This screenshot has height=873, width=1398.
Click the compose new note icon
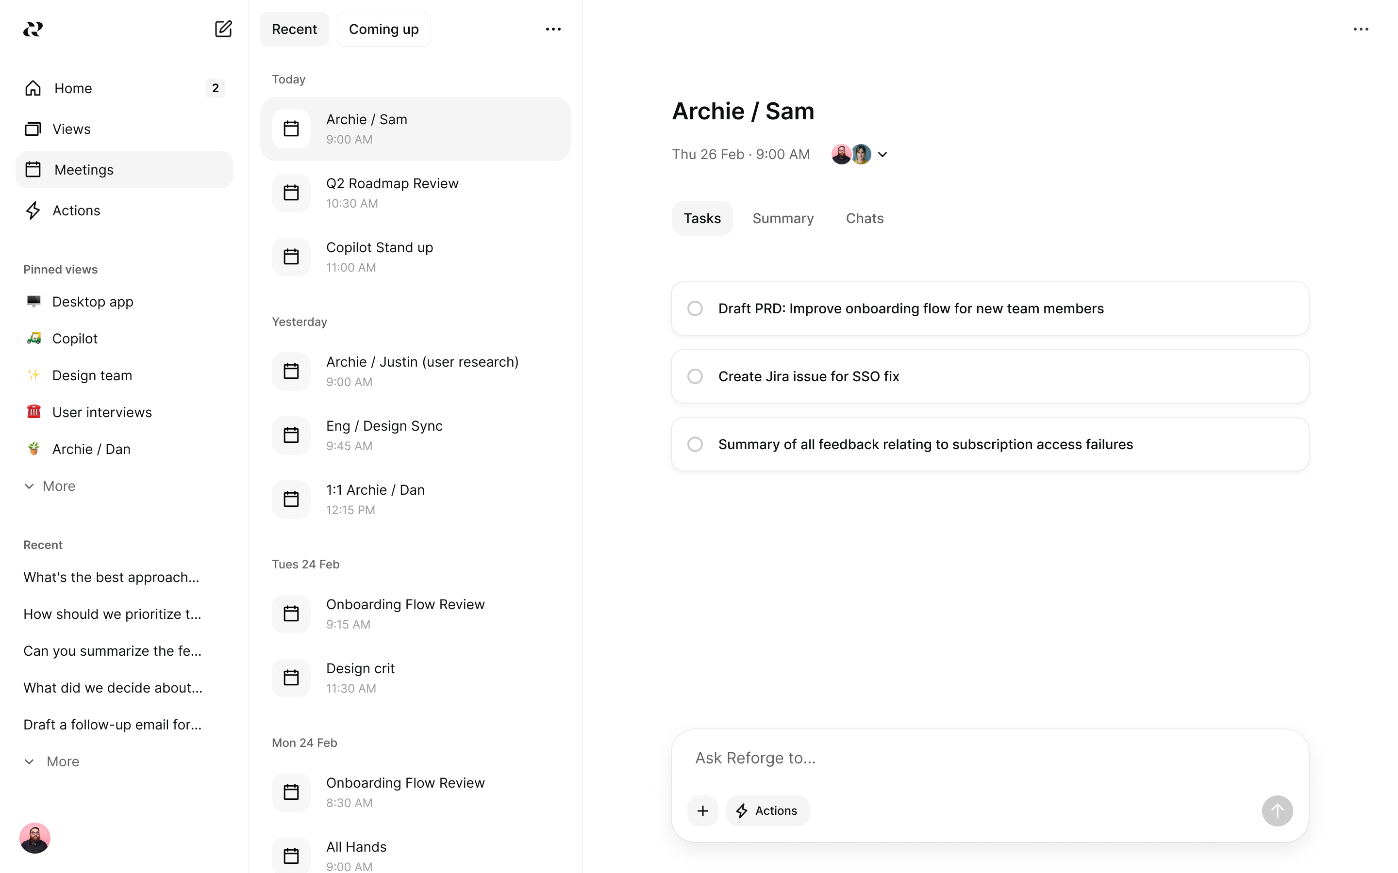click(223, 29)
